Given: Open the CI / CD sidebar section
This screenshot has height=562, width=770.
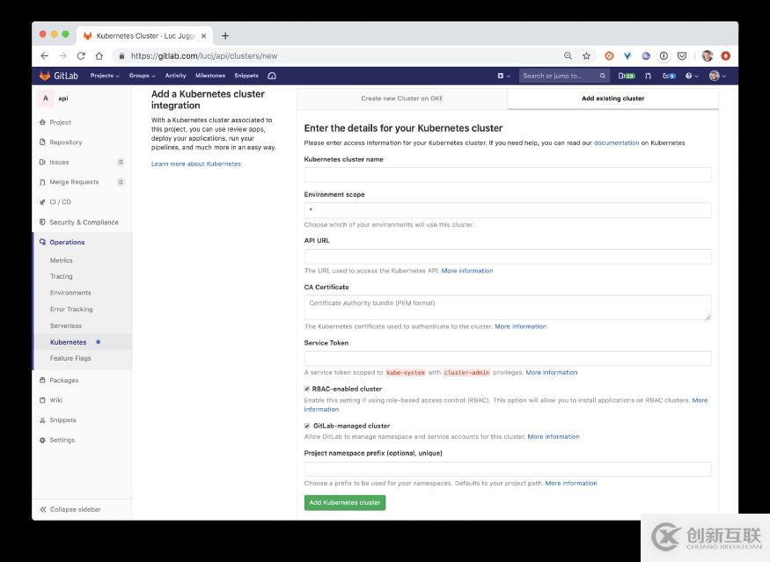Looking at the screenshot, I should 60,202.
